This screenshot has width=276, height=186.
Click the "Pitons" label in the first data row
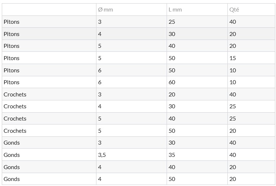pos(12,22)
